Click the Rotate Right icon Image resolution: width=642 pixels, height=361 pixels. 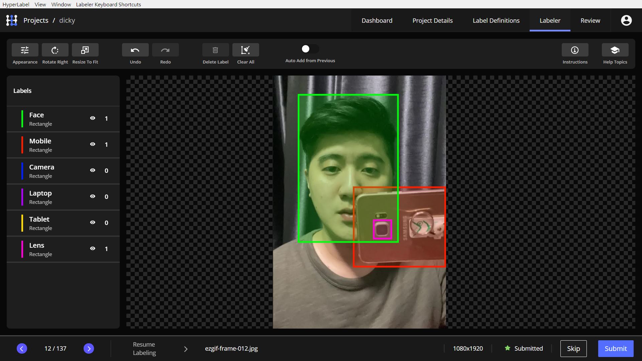point(55,50)
